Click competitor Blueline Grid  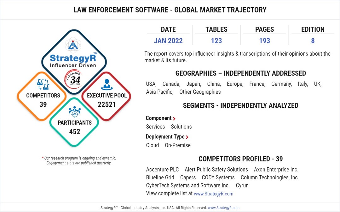pyautogui.click(x=160, y=177)
